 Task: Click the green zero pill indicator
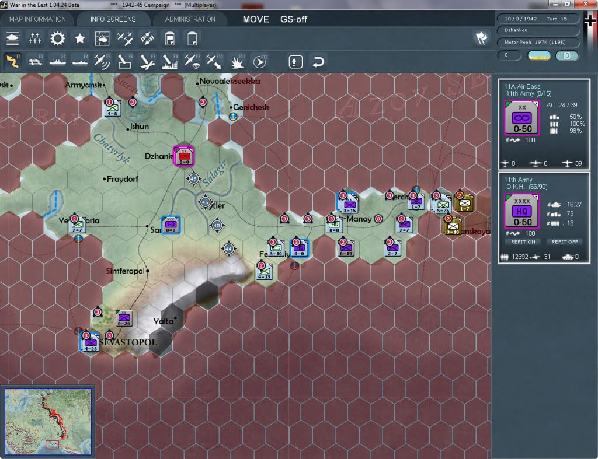pos(567,55)
